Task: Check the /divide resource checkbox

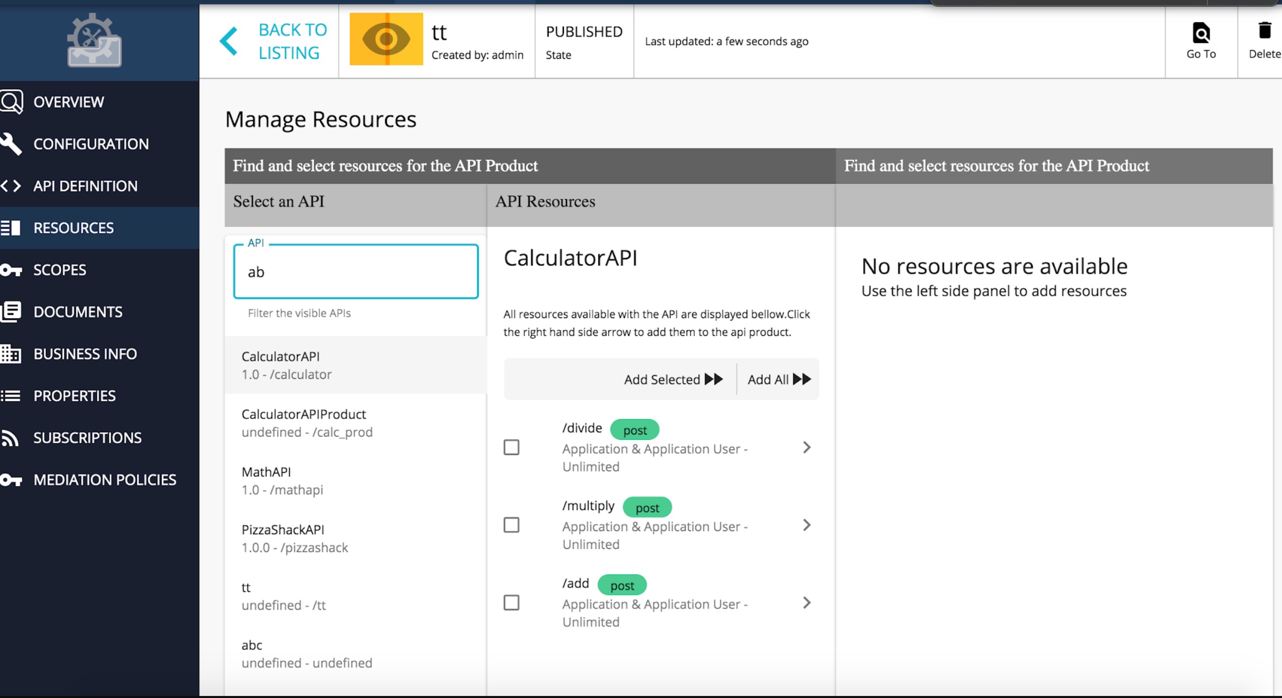Action: (x=512, y=447)
